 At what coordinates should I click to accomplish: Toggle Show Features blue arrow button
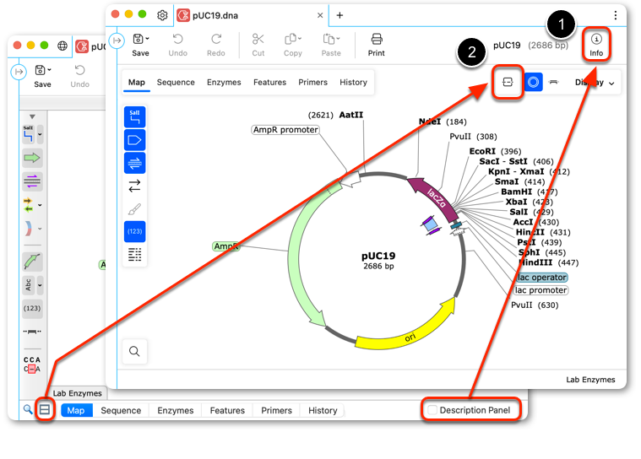pos(134,140)
